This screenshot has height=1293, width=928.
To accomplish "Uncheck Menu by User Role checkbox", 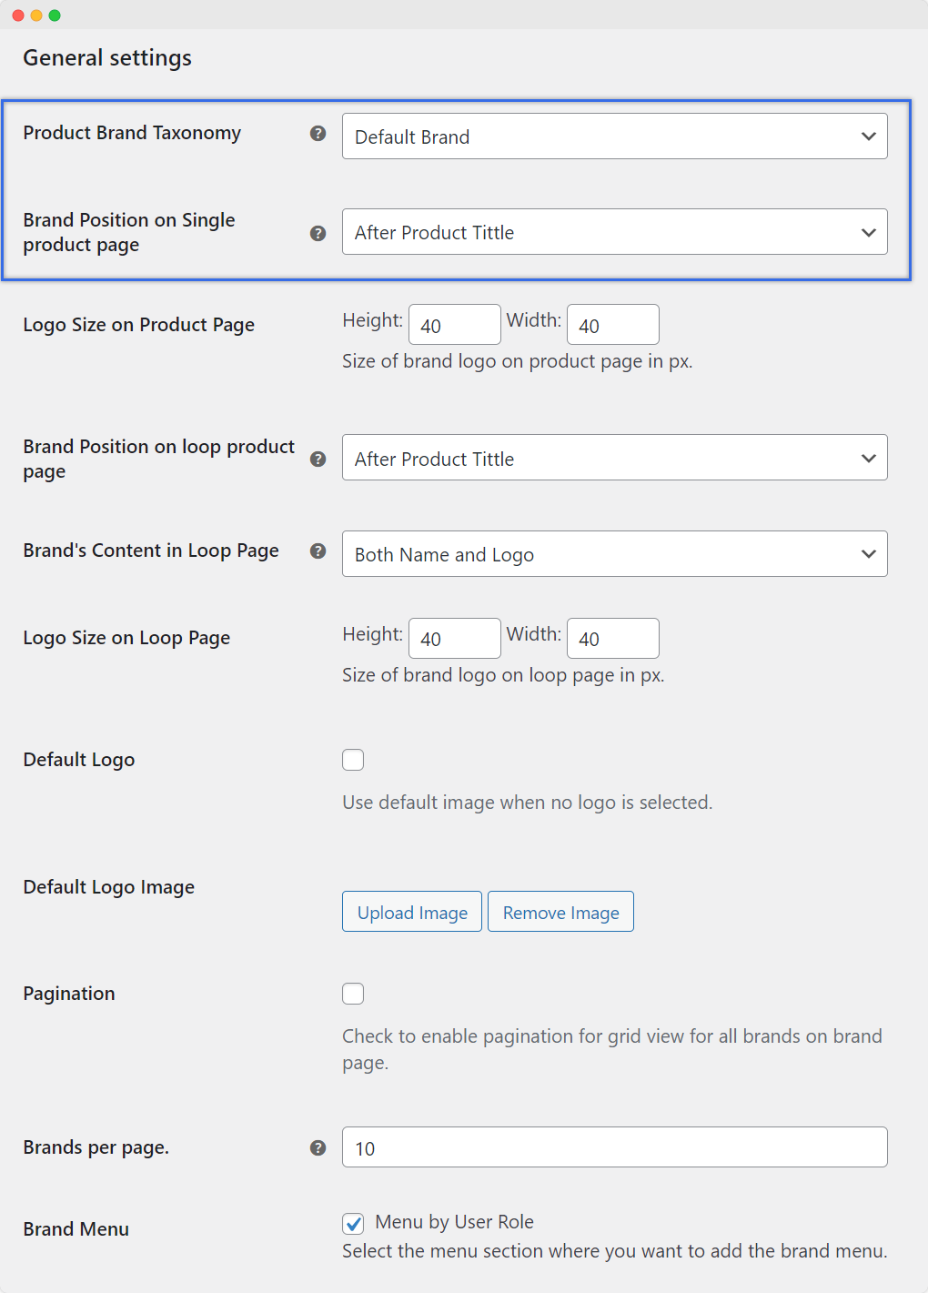I will point(353,1223).
